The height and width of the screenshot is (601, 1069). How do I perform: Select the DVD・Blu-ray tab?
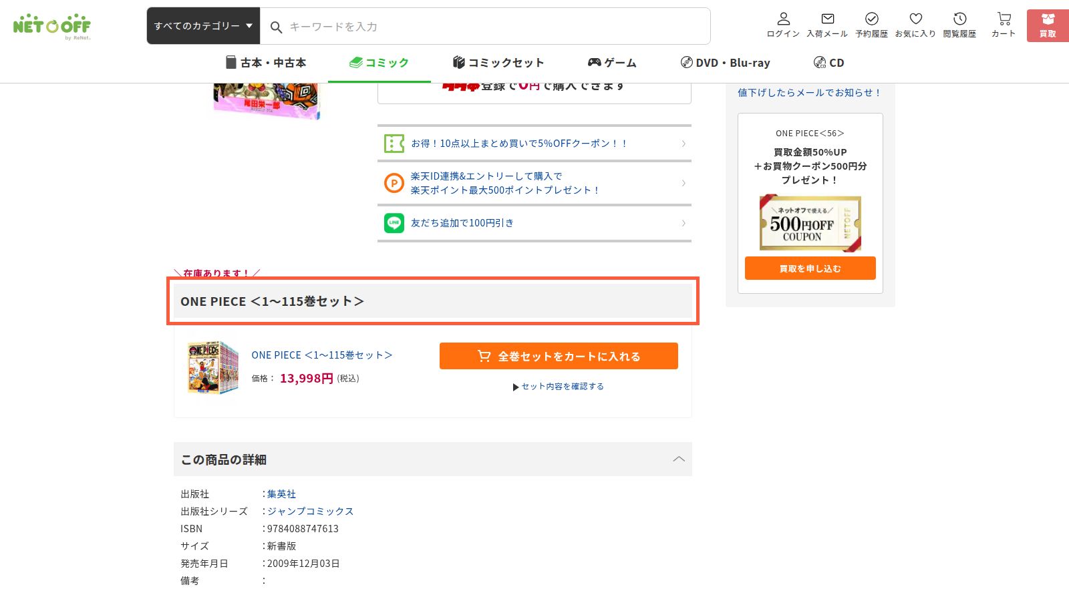[x=726, y=63]
